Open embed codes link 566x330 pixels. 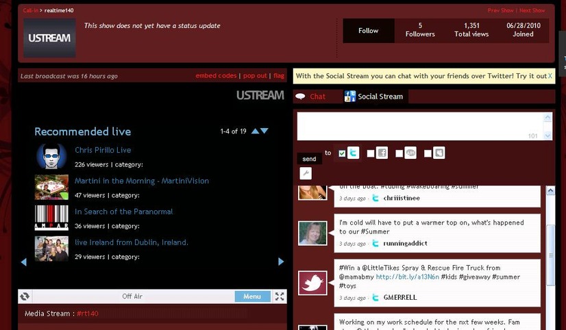[216, 76]
